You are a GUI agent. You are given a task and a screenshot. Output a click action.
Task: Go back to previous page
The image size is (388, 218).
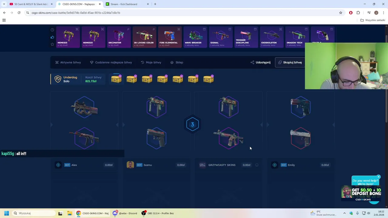[x=4, y=13]
